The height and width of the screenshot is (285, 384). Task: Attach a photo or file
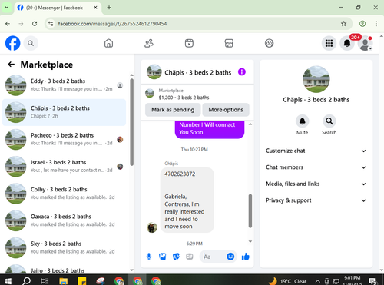point(162,257)
